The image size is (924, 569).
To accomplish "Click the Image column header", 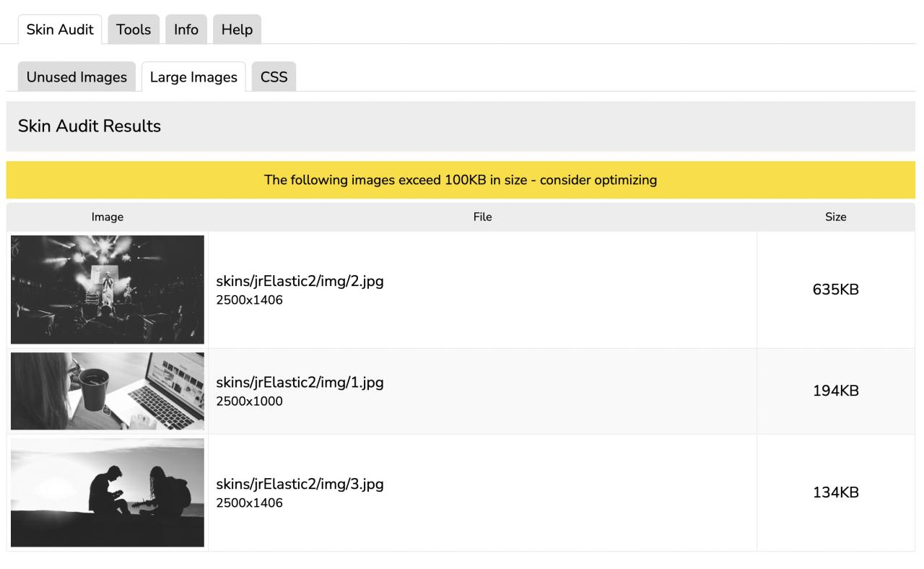I will pos(108,217).
